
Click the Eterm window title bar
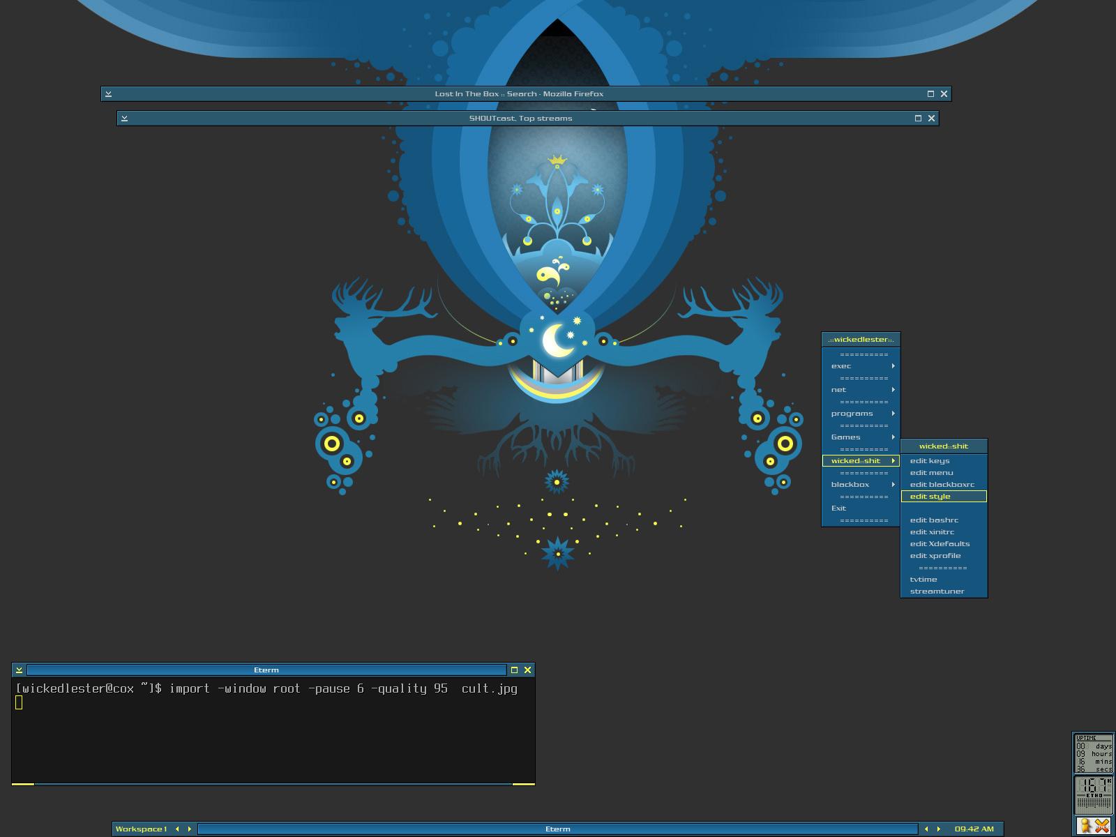[x=266, y=670]
